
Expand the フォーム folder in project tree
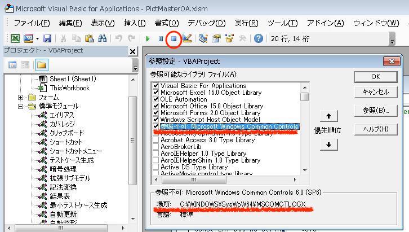pyautogui.click(x=20, y=97)
